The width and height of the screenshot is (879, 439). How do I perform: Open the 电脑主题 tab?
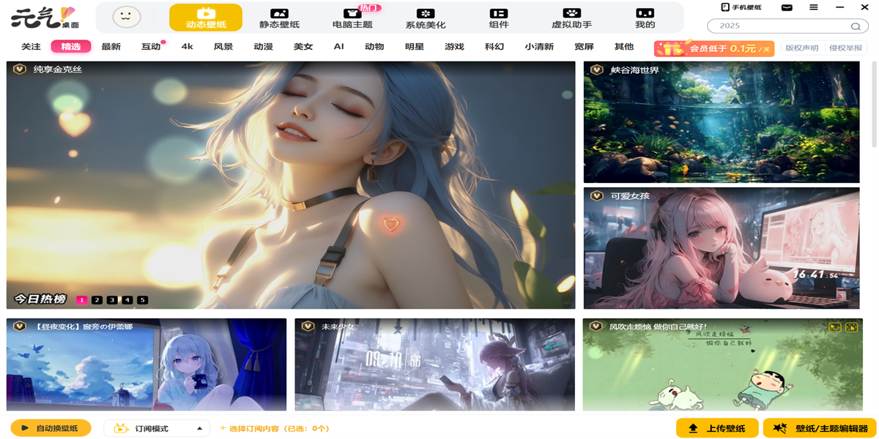point(352,18)
